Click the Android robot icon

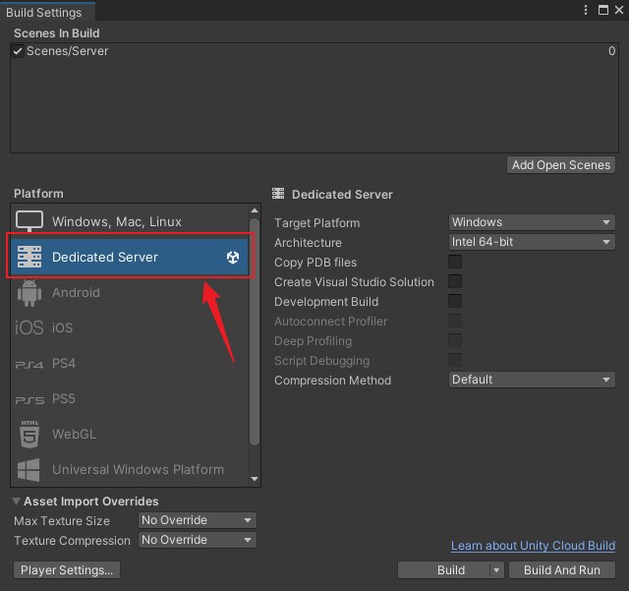coord(29,293)
